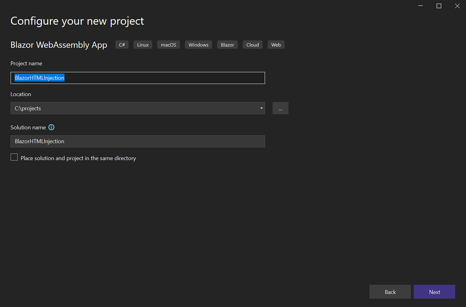The height and width of the screenshot is (307, 466).
Task: Click the Blazor WebAssembly App heading
Action: (x=59, y=45)
